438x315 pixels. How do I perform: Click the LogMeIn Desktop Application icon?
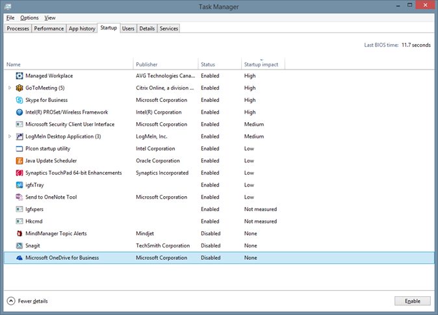pyautogui.click(x=19, y=136)
